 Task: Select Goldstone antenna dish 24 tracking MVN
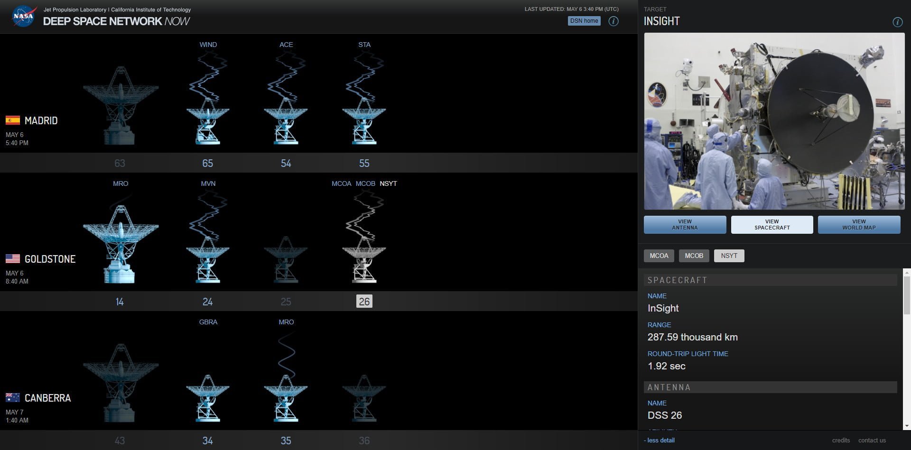(x=208, y=260)
